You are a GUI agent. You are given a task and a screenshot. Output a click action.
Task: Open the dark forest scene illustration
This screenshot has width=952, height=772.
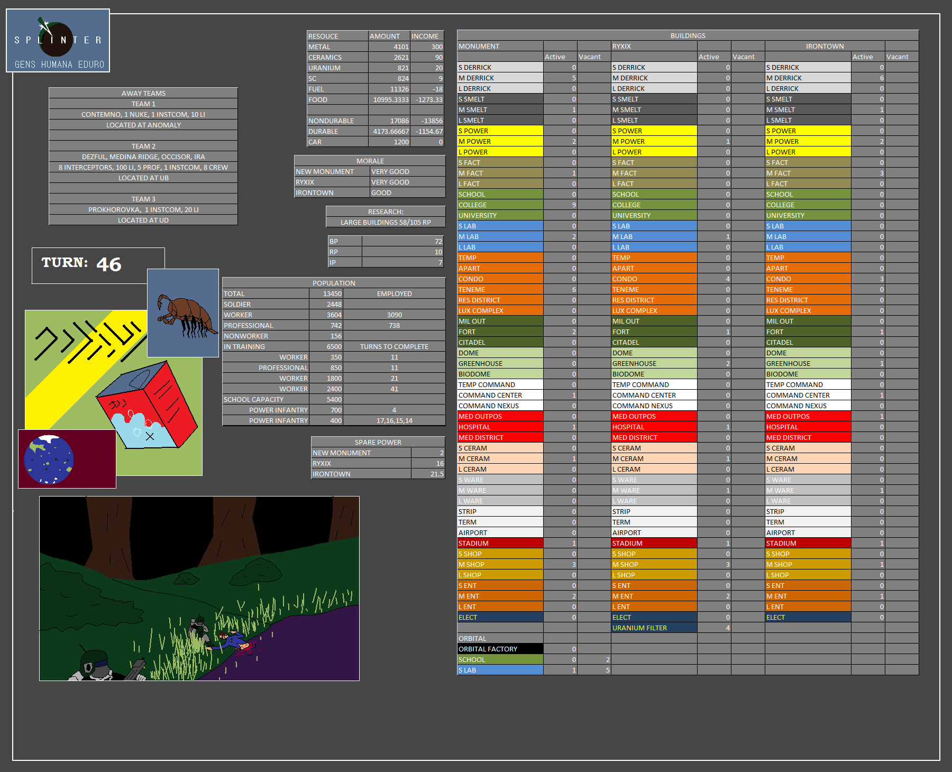pos(199,588)
